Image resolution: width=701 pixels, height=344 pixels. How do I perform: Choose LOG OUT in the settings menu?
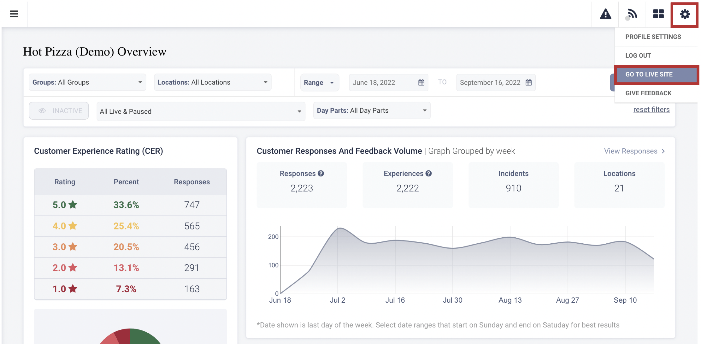tap(638, 56)
